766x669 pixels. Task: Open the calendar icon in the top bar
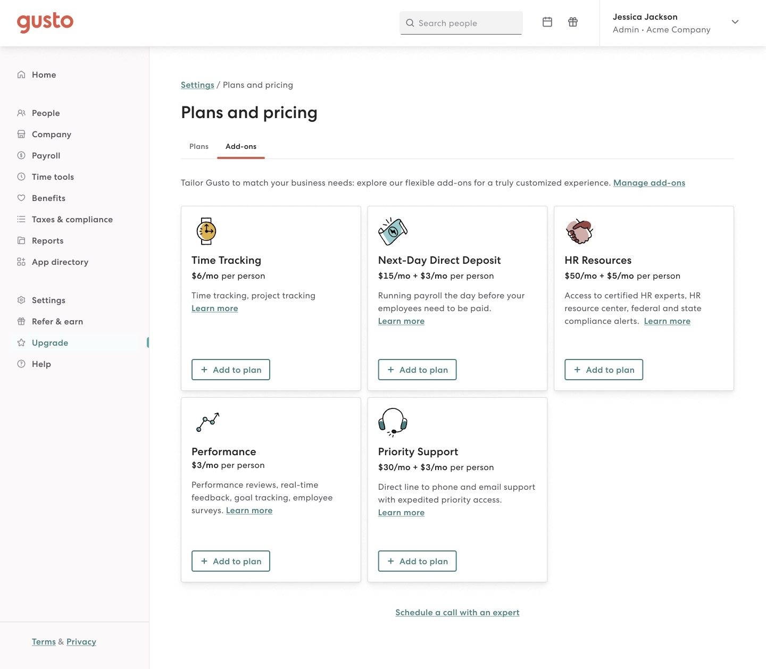pos(547,22)
